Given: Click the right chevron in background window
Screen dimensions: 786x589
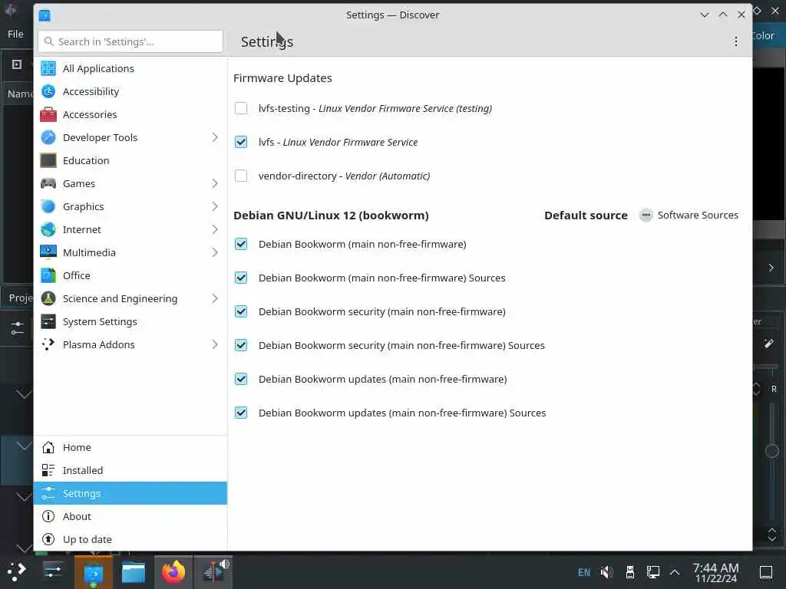Looking at the screenshot, I should tap(771, 268).
